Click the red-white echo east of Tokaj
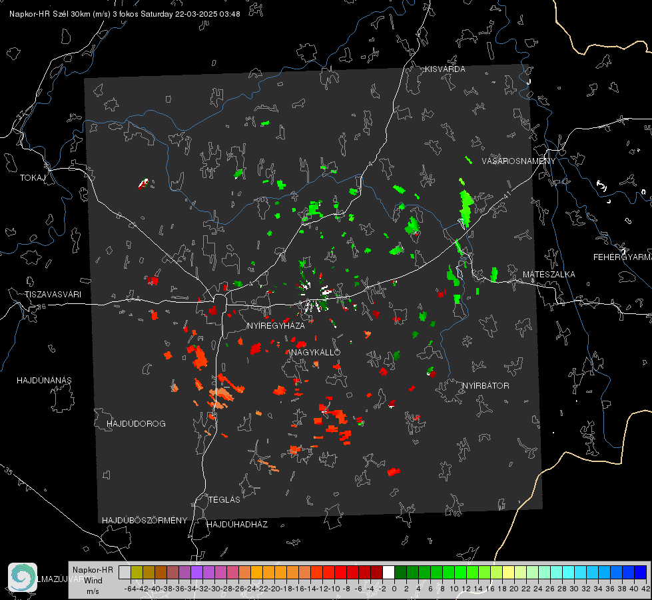 click(144, 183)
